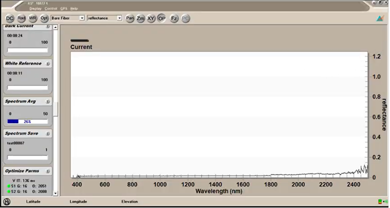Viewport: 390px width, 208px height.
Task: Collapse the Dark Current panel
Action: coord(48,26)
